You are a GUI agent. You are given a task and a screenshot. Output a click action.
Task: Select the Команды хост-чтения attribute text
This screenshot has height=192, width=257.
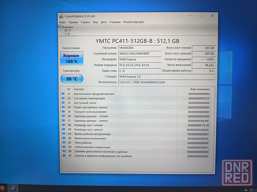point(89,125)
